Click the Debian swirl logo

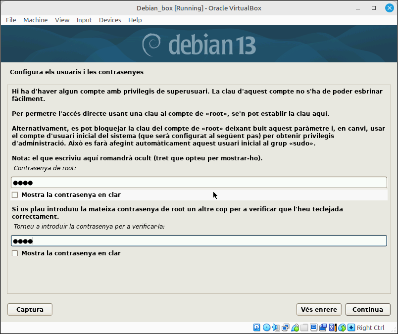pos(151,45)
